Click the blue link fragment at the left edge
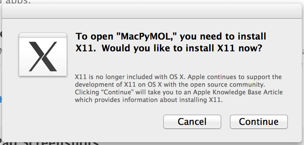The height and width of the screenshot is (145, 304). (1, 100)
